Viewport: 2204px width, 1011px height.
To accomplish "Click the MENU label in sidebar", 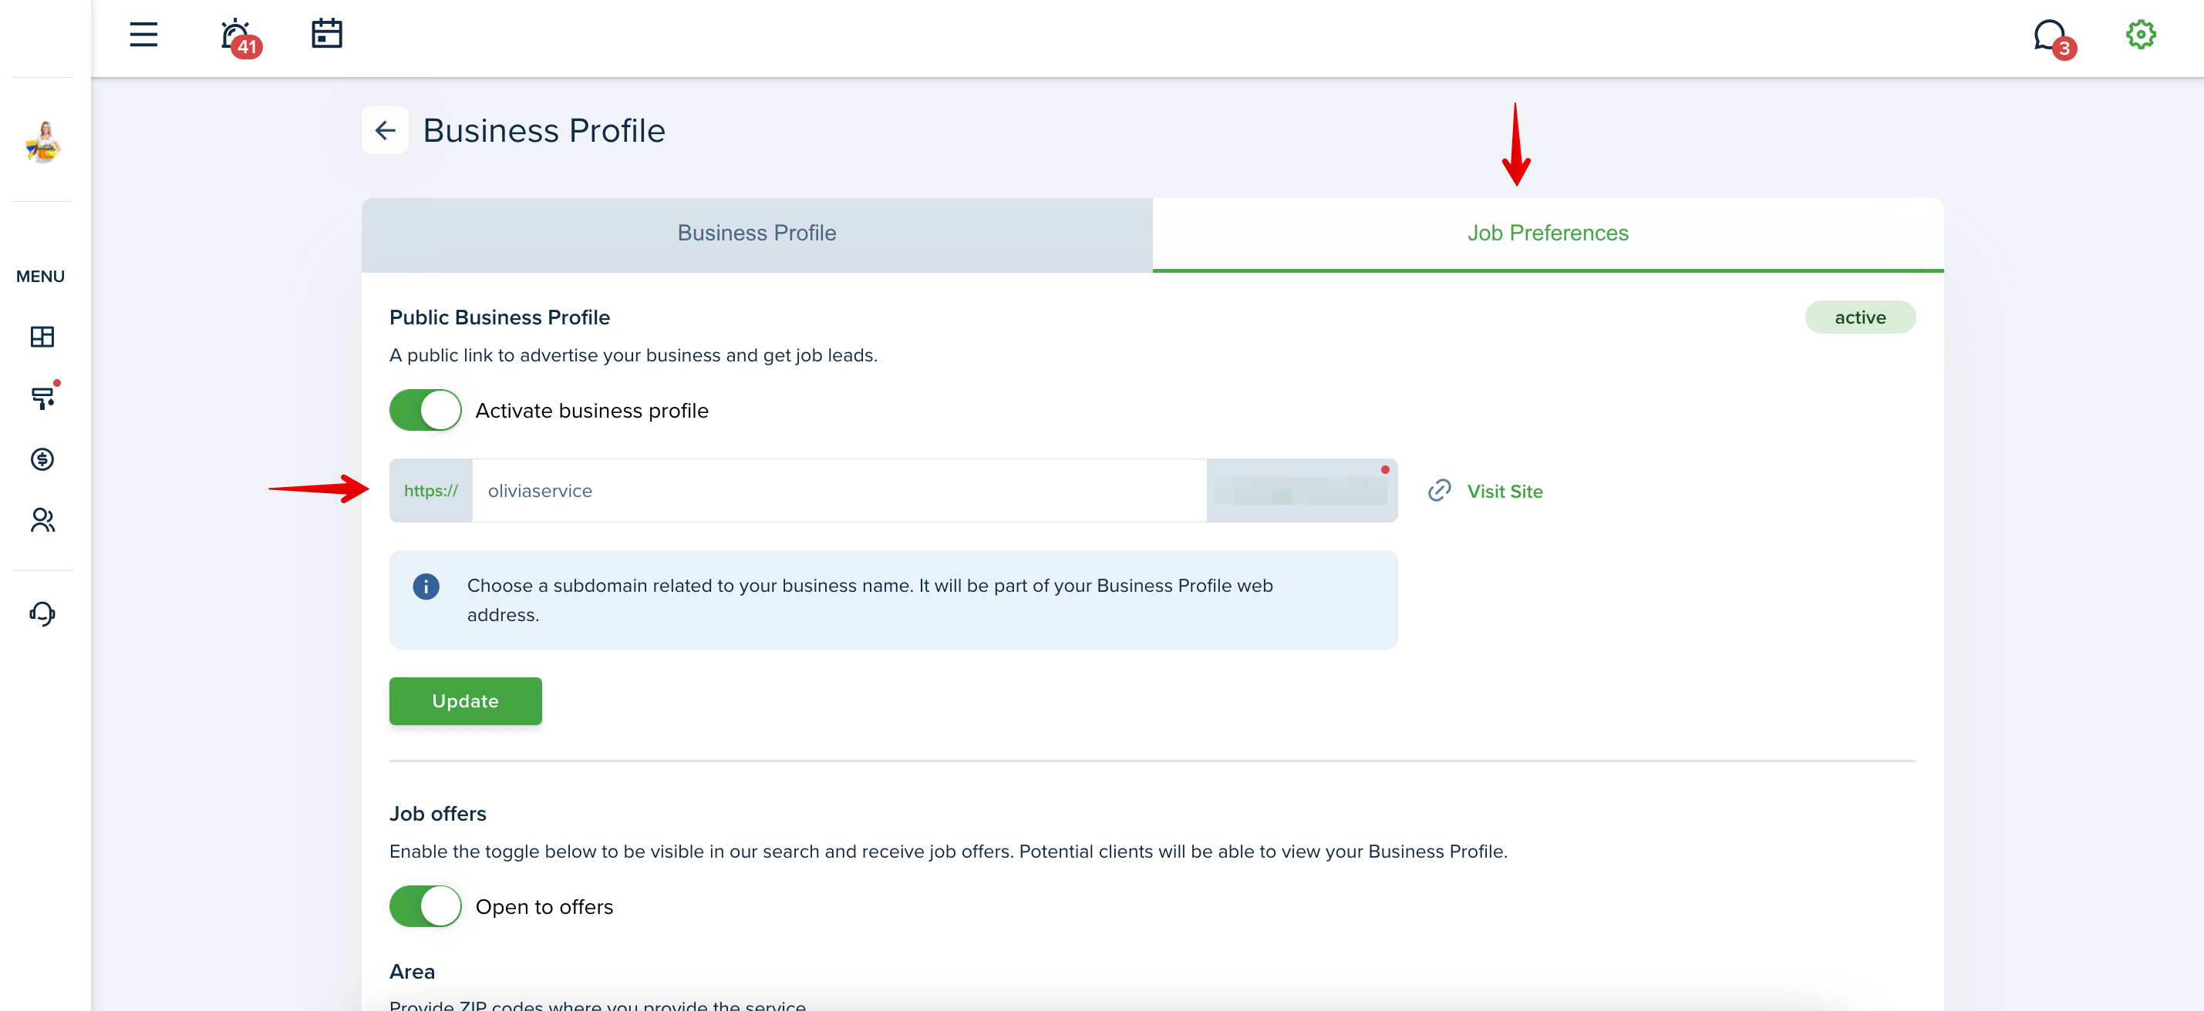I will 40,277.
